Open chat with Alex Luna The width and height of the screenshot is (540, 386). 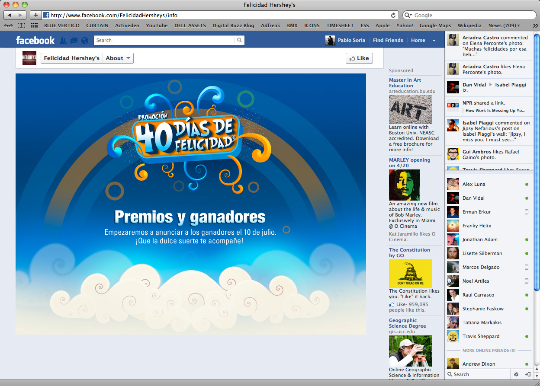pos(489,184)
